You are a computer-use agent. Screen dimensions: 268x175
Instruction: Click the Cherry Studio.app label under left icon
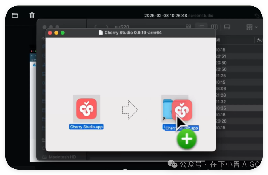pyautogui.click(x=86, y=127)
